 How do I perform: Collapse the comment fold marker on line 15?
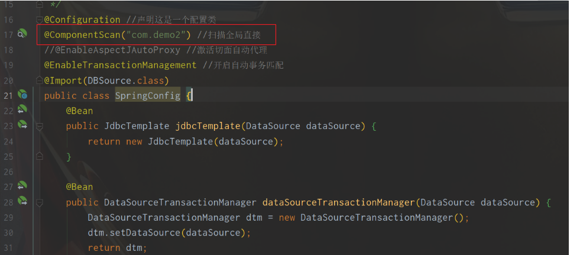click(40, 5)
